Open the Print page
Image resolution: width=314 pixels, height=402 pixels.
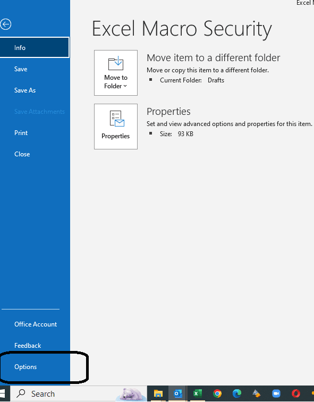coord(21,133)
